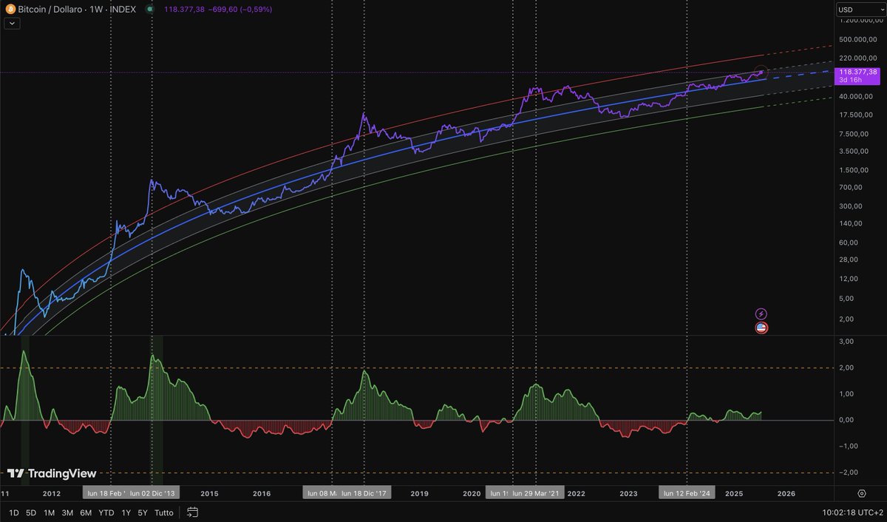The width and height of the screenshot is (887, 522).
Task: Select the YTD time range
Action: [106, 512]
